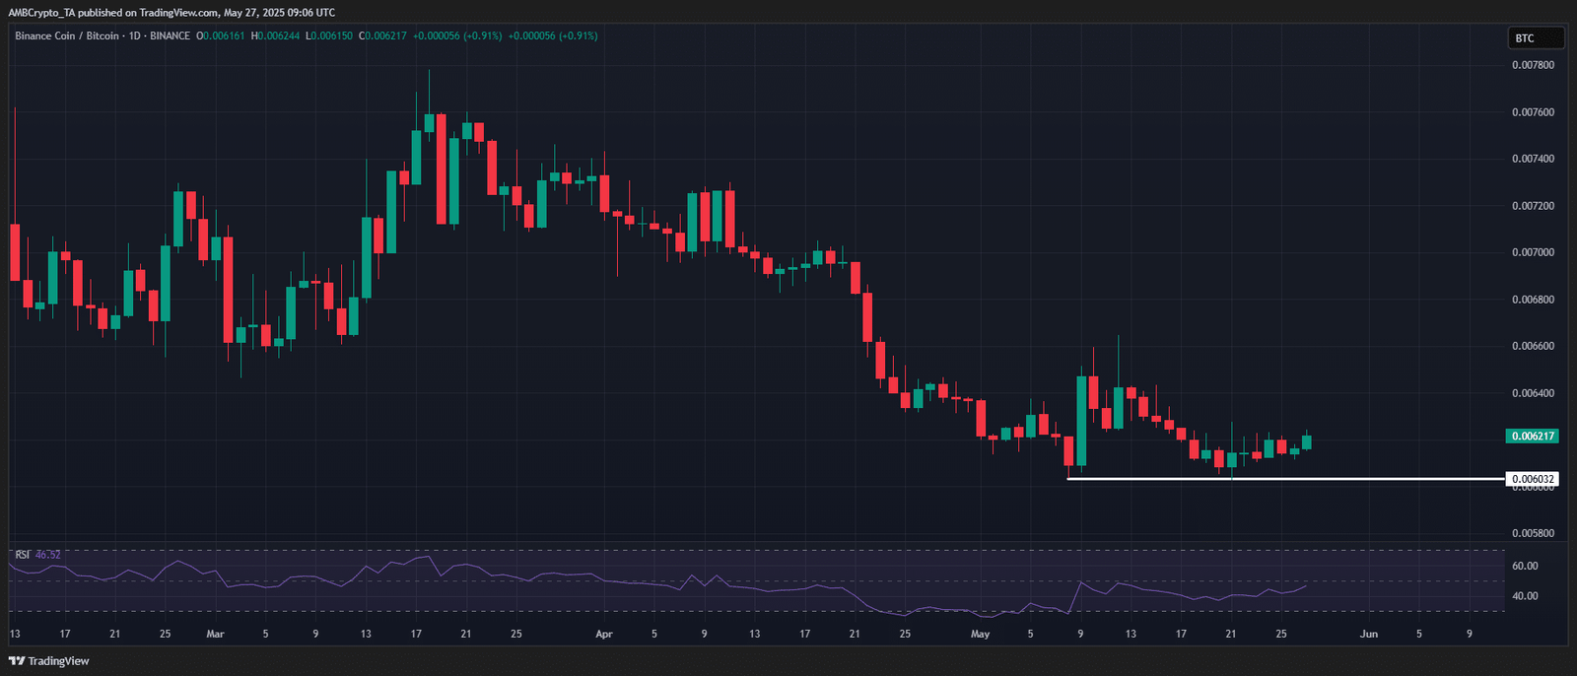Click the 0.007800 price scale label
Image resolution: width=1577 pixels, height=676 pixels.
1533,65
